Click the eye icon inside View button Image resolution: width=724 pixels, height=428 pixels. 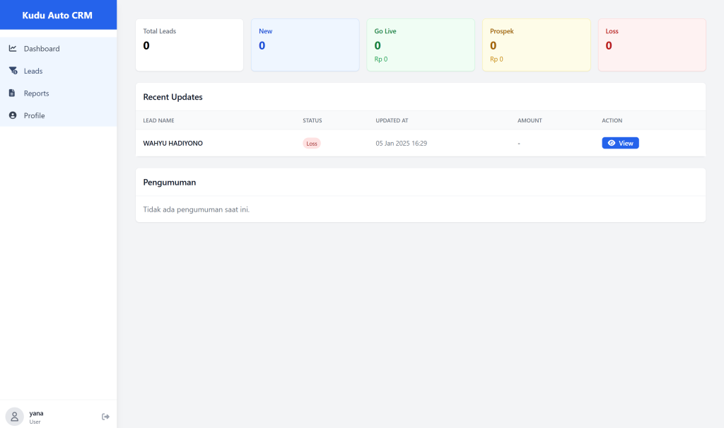coord(612,143)
